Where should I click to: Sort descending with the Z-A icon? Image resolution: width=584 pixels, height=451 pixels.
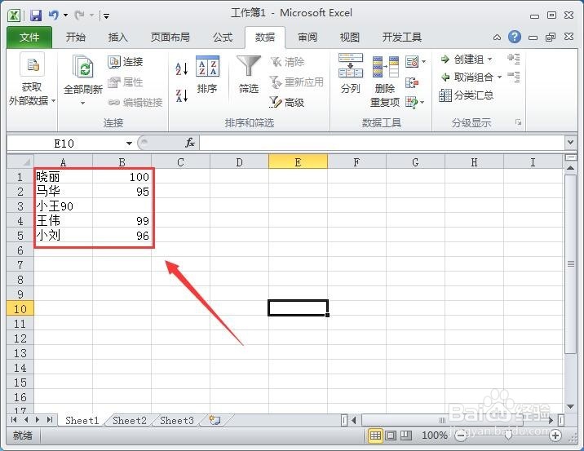[x=181, y=95]
